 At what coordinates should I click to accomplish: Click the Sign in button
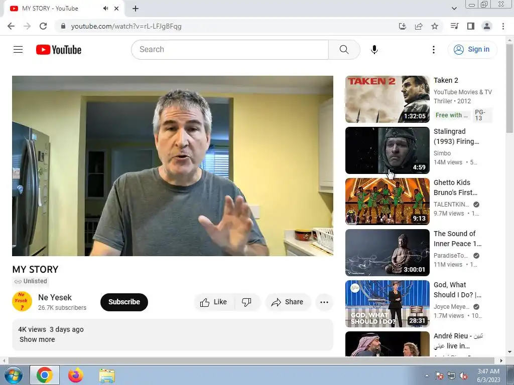pyautogui.click(x=472, y=50)
